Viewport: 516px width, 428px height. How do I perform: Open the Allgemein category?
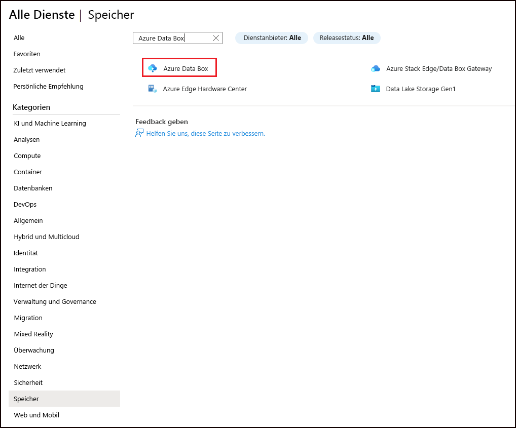click(x=28, y=220)
